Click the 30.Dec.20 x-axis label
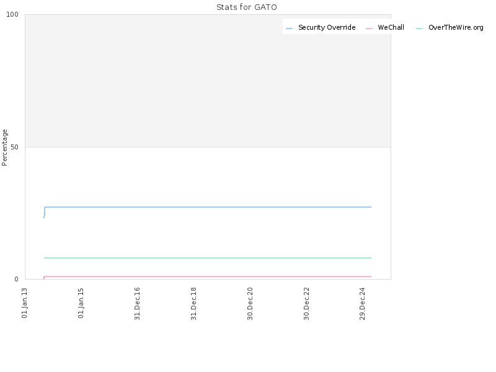This screenshot has width=496, height=372. pos(250,304)
